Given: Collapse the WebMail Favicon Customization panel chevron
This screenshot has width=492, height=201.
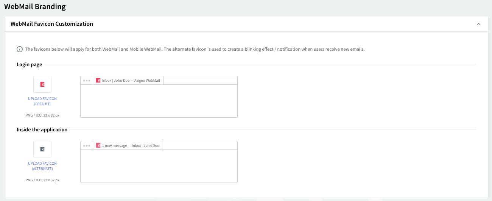Looking at the screenshot, I should [478, 24].
